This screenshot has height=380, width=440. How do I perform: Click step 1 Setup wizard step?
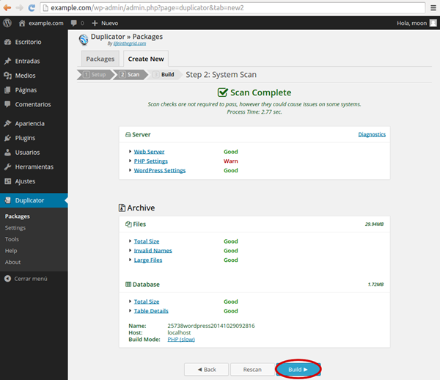tap(95, 74)
